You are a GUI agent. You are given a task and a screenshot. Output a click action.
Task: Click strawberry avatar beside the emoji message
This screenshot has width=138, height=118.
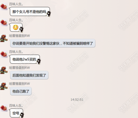pos(4,22)
